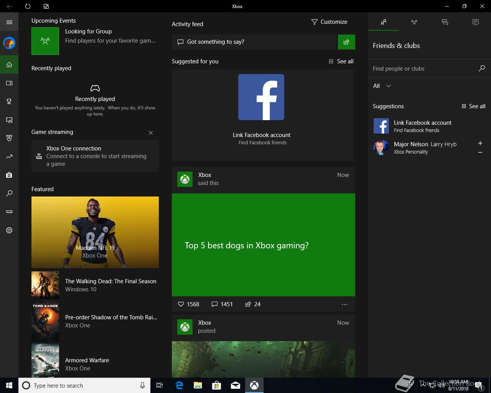The height and width of the screenshot is (393, 491).
Task: Click See all next to Suggested for you
Action: [x=341, y=61]
